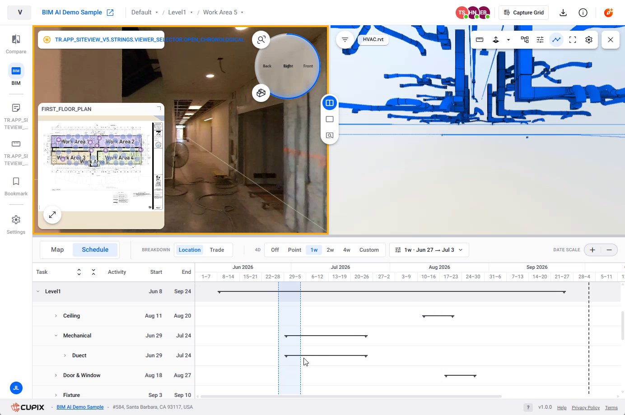Viewport: 625px width, 415px height.
Task: Open BIM AI Demo Sample external link icon
Action: pyautogui.click(x=110, y=13)
